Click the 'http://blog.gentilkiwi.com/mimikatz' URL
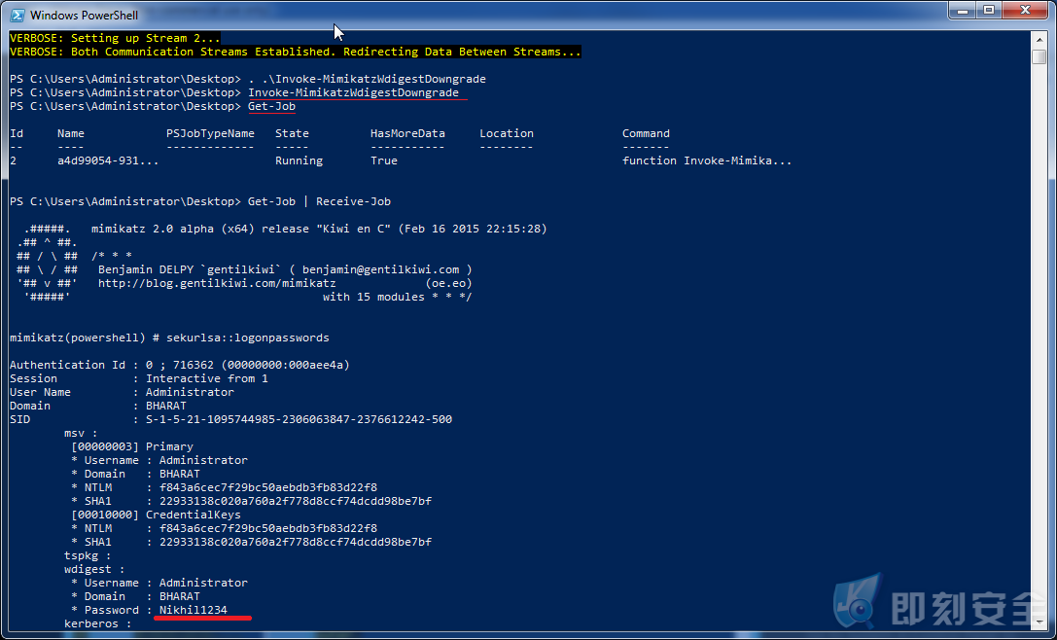This screenshot has height=640, width=1057. click(x=217, y=283)
